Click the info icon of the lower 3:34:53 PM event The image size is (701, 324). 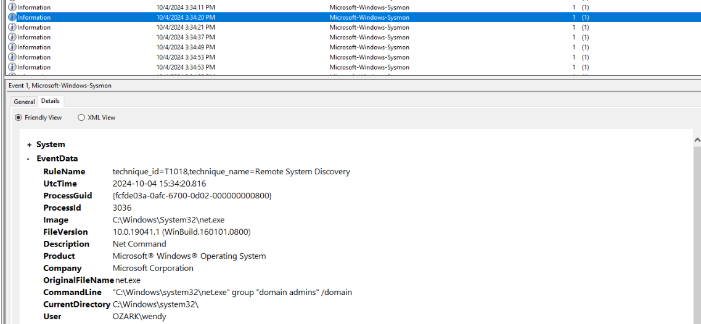click(x=12, y=67)
